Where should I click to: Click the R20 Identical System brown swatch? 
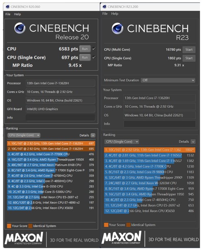(30, 226)
